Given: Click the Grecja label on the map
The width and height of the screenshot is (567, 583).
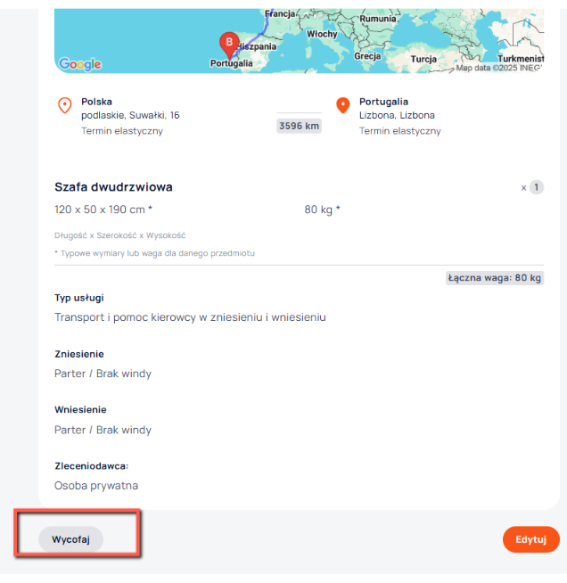Looking at the screenshot, I should pos(367,55).
